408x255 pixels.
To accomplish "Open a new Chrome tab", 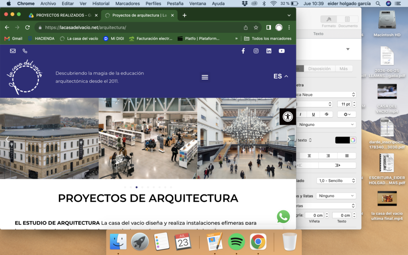I will pos(184,16).
